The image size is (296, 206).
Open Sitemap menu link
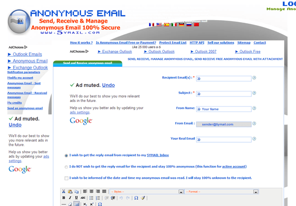pyautogui.click(x=244, y=43)
